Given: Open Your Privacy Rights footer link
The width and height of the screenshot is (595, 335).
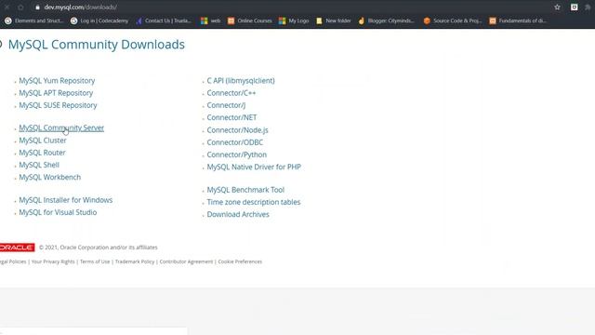Looking at the screenshot, I should click(53, 261).
